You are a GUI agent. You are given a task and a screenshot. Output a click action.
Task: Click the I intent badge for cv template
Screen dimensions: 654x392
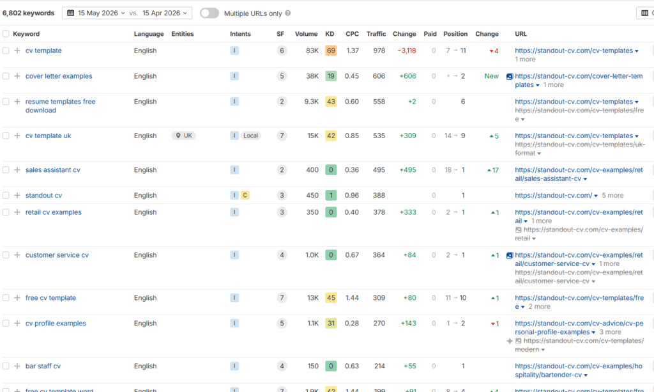[x=234, y=51]
